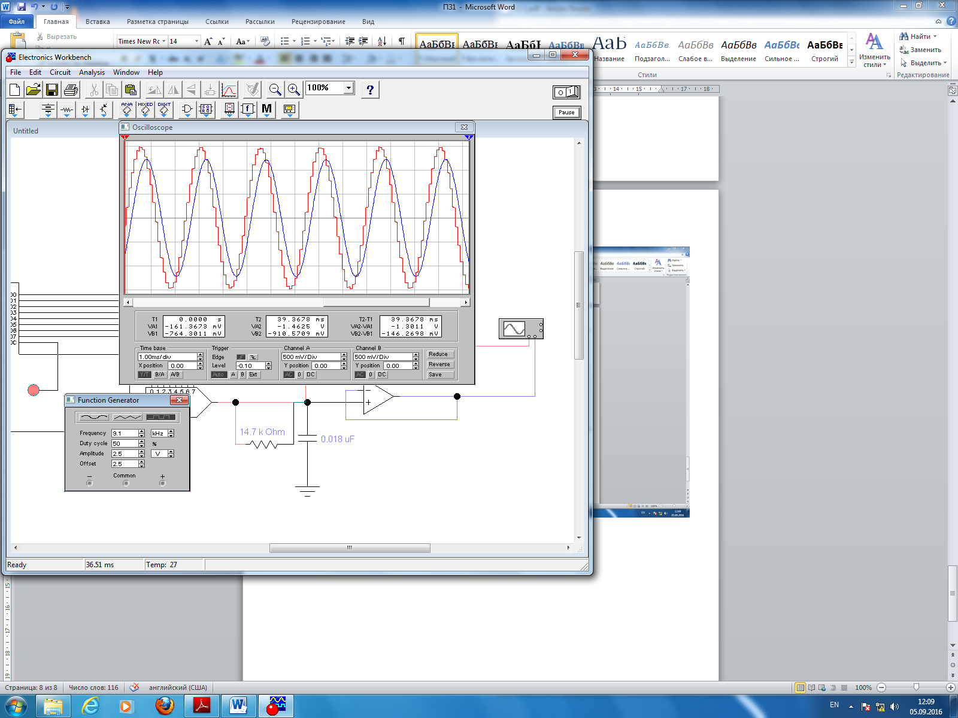Image resolution: width=958 pixels, height=718 pixels.
Task: Toggle the simulation power switch
Action: (x=566, y=92)
